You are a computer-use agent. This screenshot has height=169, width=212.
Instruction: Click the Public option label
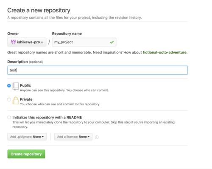25,85
